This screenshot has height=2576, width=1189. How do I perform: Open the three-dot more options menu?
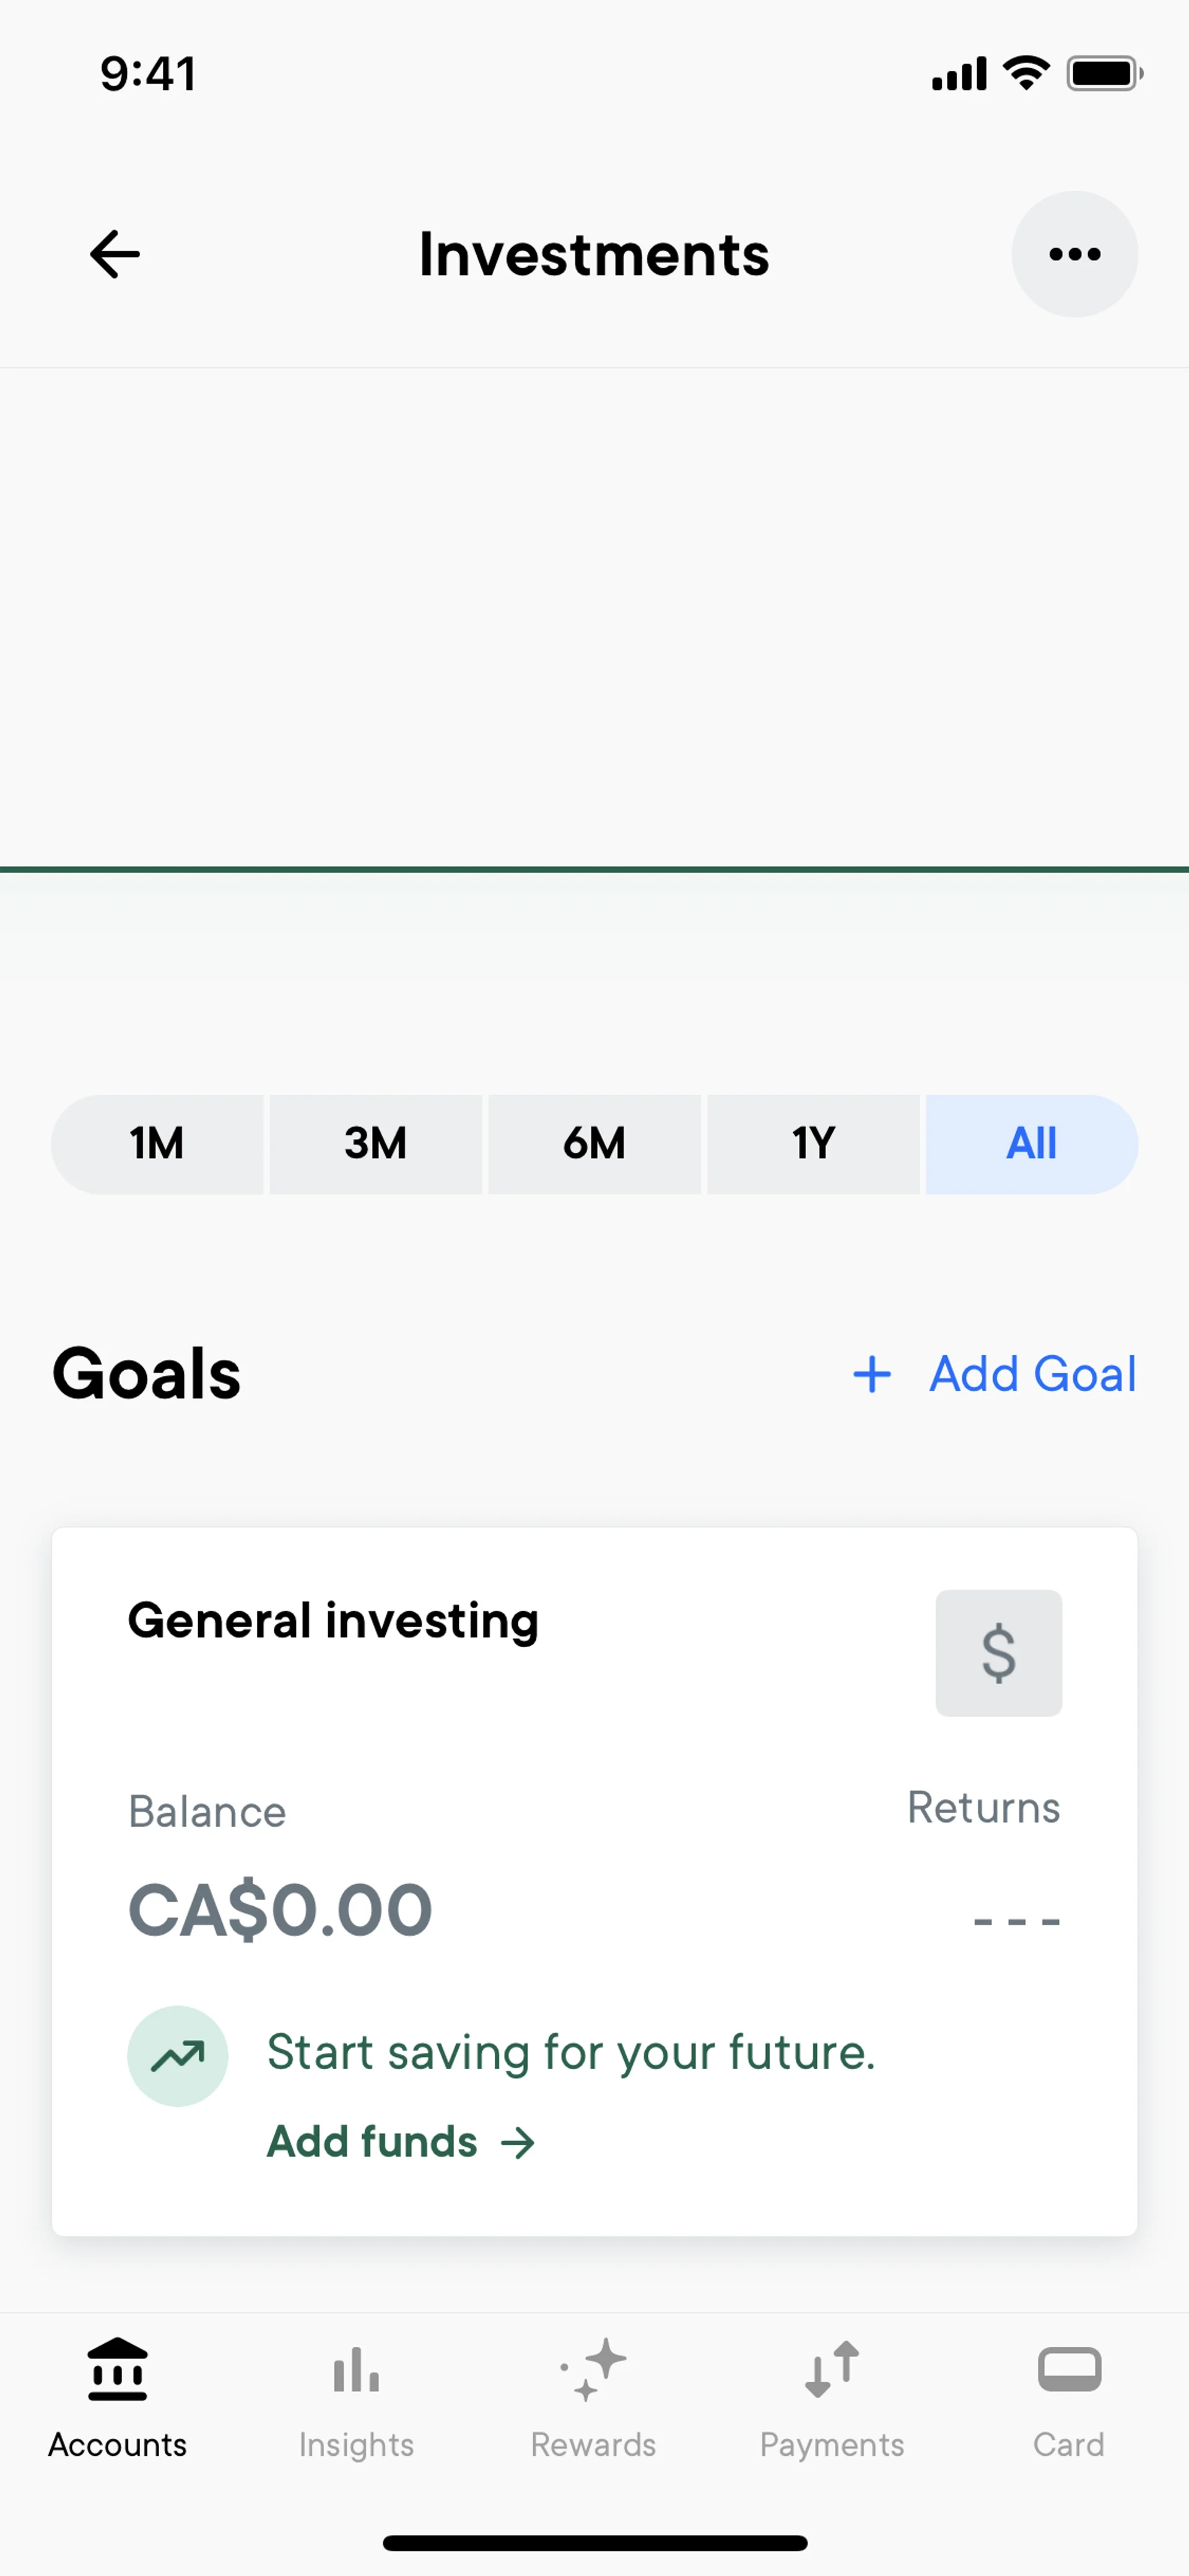1074,254
